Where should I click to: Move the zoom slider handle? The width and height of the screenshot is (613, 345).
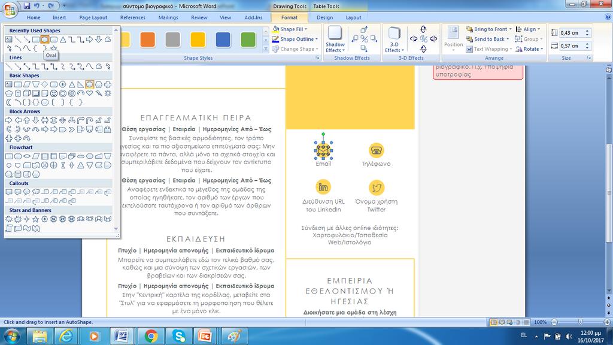tap(580, 322)
